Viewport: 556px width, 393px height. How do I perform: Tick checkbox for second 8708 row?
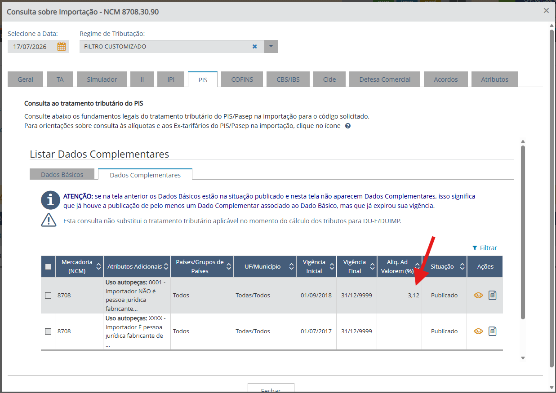coord(48,331)
